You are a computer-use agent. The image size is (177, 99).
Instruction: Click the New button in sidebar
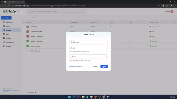6,18
